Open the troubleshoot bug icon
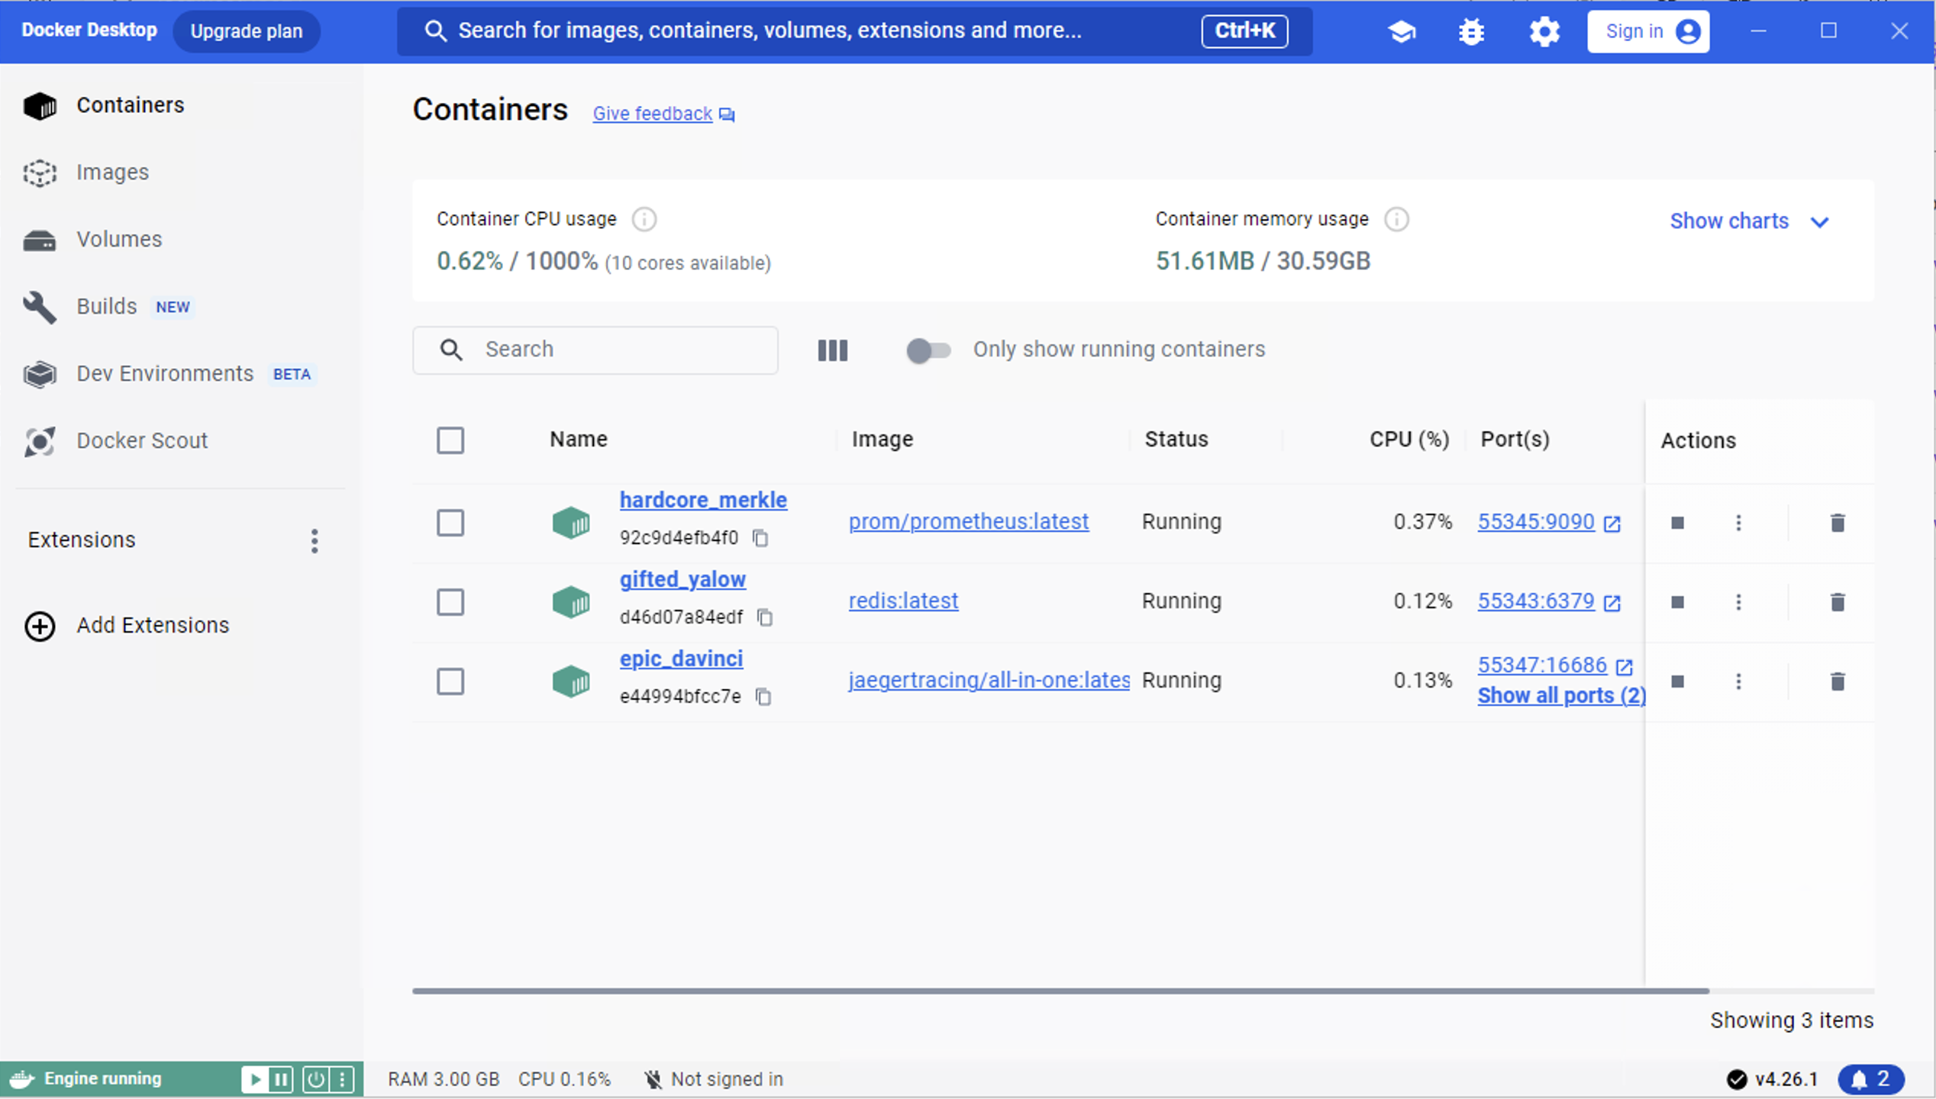Image resolution: width=1936 pixels, height=1099 pixels. 1471,31
